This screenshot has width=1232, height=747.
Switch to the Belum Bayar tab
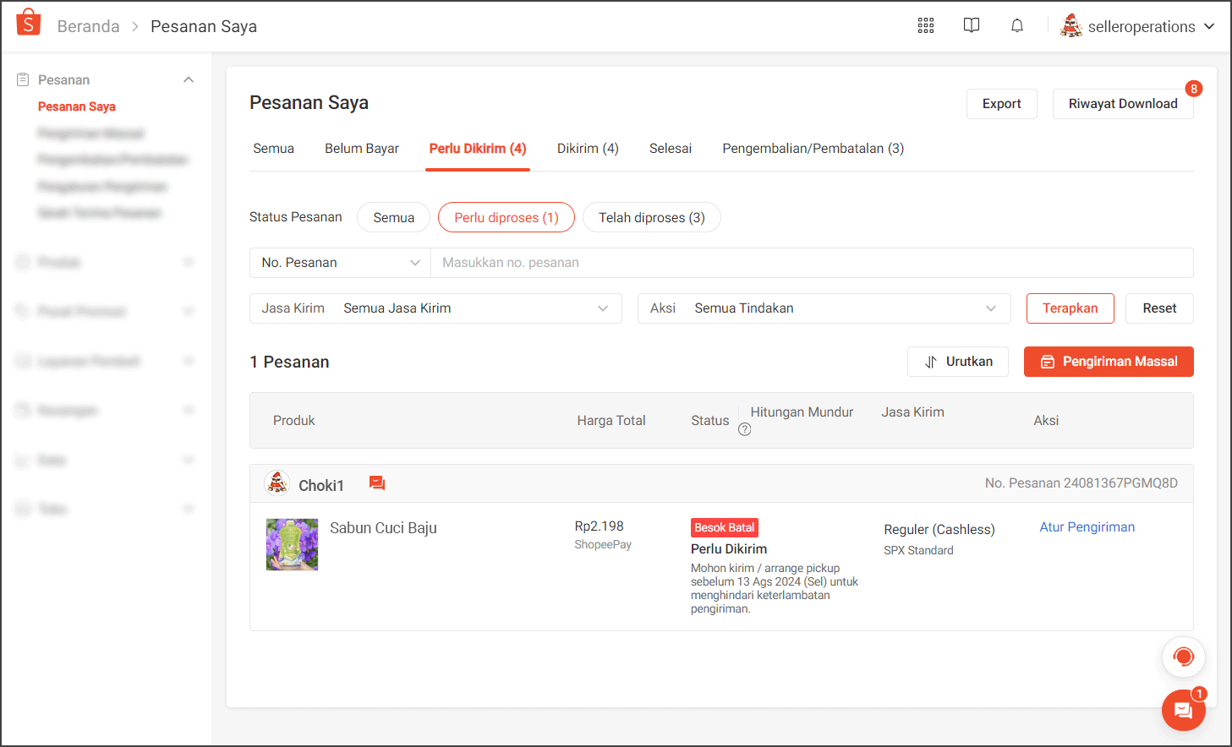click(x=362, y=149)
